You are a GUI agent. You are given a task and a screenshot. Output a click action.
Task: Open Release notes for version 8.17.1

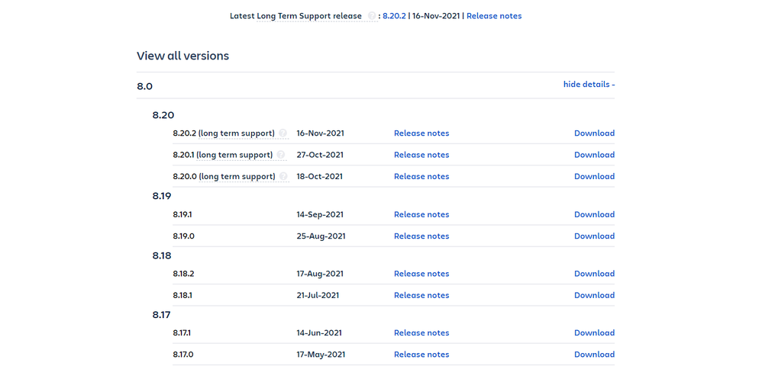point(421,333)
